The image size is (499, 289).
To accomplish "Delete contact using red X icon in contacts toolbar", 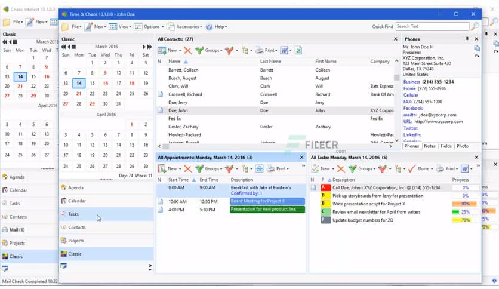I will 188,51.
